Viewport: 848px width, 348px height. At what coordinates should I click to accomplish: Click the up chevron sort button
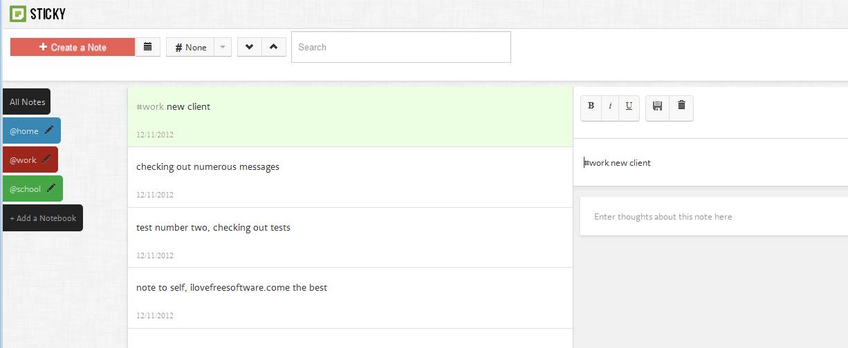[x=274, y=47]
